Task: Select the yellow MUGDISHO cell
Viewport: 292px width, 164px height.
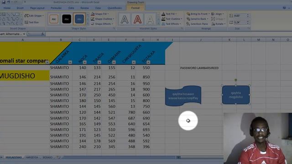Action: (25, 76)
